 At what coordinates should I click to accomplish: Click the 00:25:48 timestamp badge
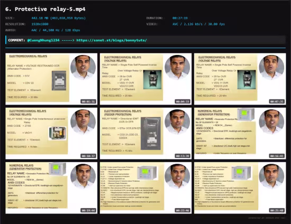(277, 210)
